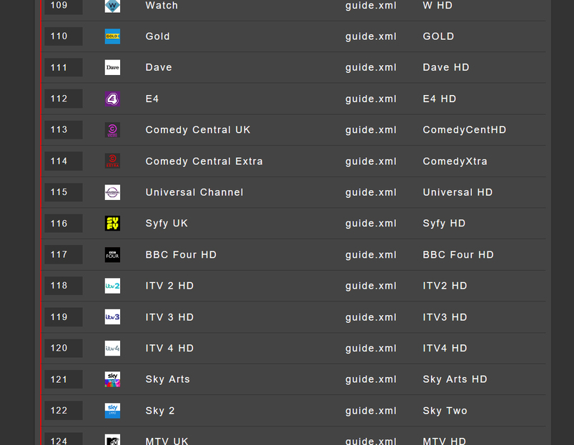Click the 'Watch' channel name
The image size is (574, 445).
[x=162, y=6]
